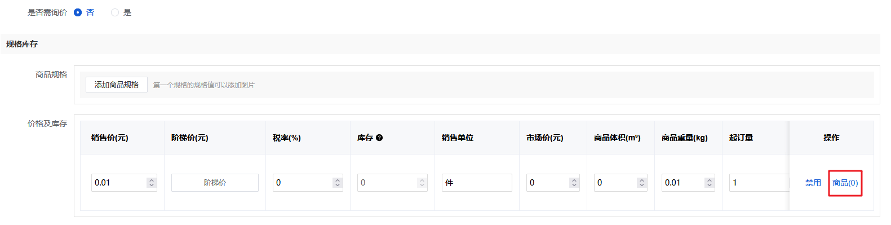Click the 禁用 link in 操作 column
The width and height of the screenshot is (891, 225).
(813, 183)
